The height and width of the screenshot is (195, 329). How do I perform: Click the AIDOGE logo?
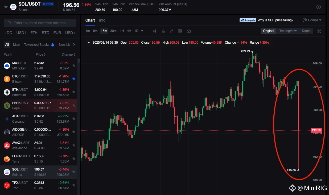[x=7, y=132]
